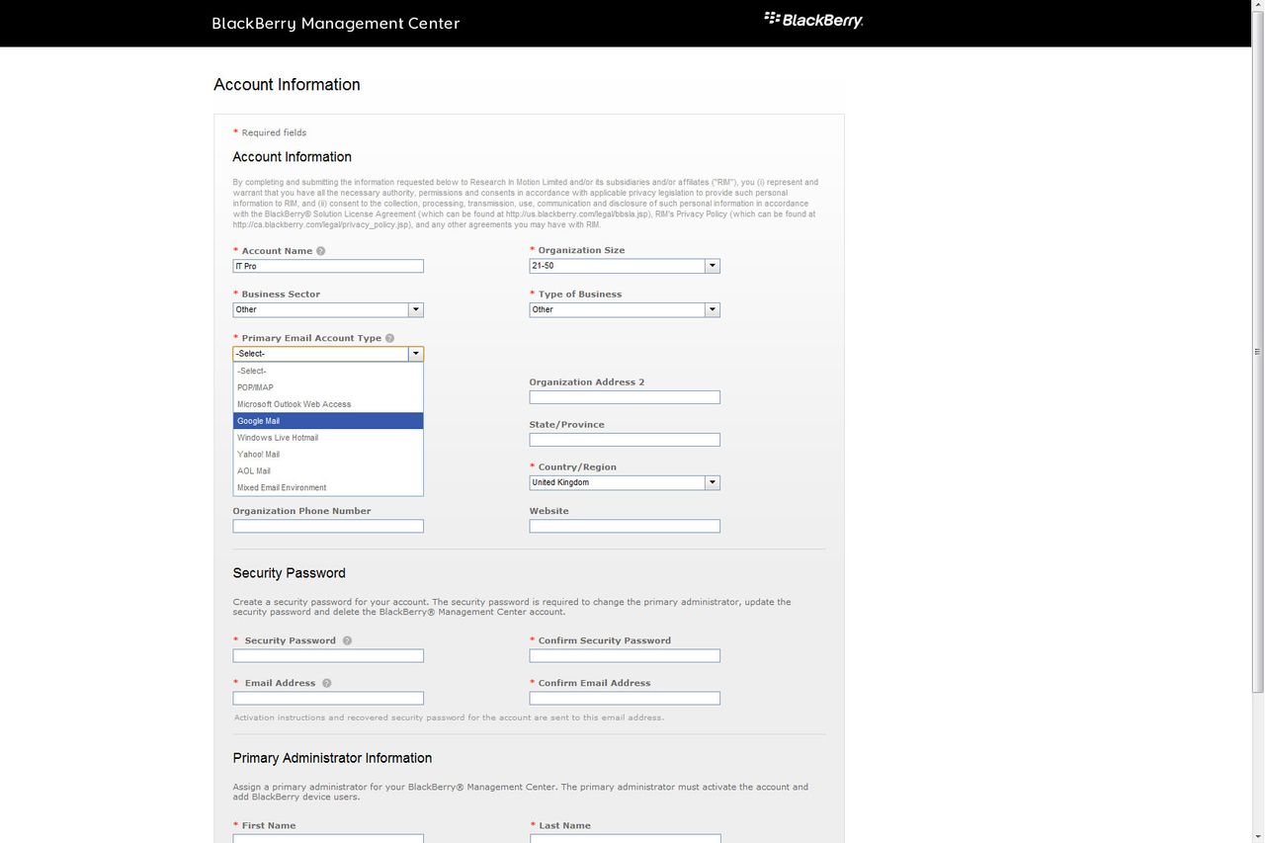Click the Website input field
This screenshot has width=1265, height=843.
(625, 527)
